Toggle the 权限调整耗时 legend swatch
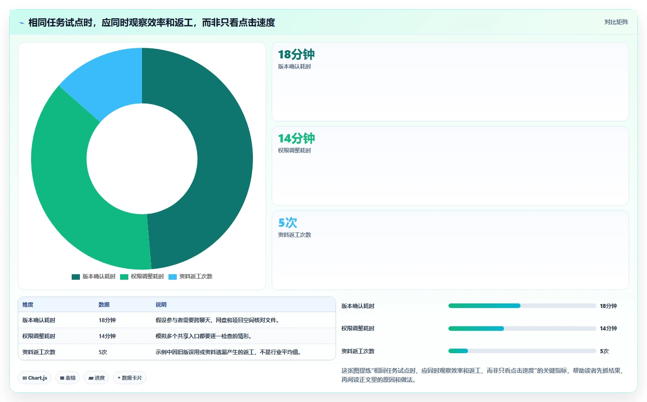Image resolution: width=647 pixels, height=402 pixels. (124, 277)
